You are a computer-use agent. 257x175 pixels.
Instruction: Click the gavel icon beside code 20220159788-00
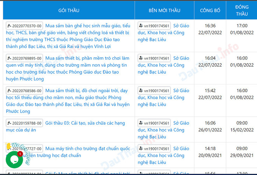click(x=9, y=124)
